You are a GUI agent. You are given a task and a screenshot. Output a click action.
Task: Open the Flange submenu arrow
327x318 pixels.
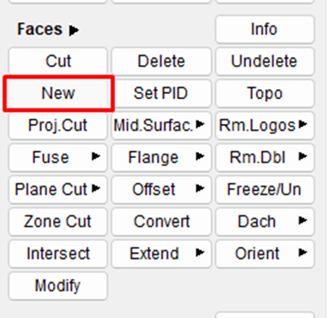[201, 156]
